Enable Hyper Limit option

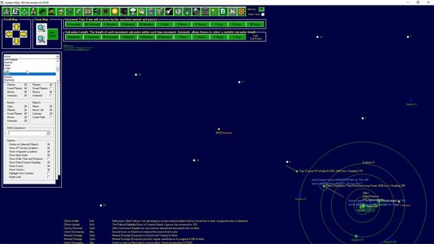point(49,177)
